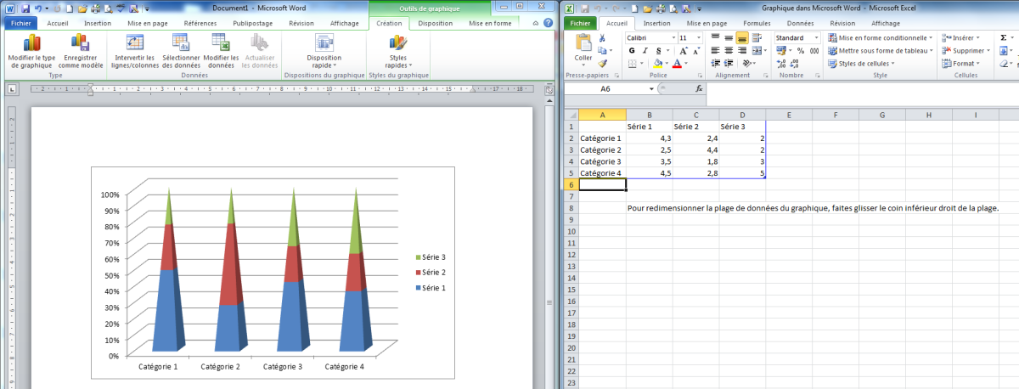The width and height of the screenshot is (1019, 389).
Task: Open Styles de cellules menu
Action: [862, 64]
